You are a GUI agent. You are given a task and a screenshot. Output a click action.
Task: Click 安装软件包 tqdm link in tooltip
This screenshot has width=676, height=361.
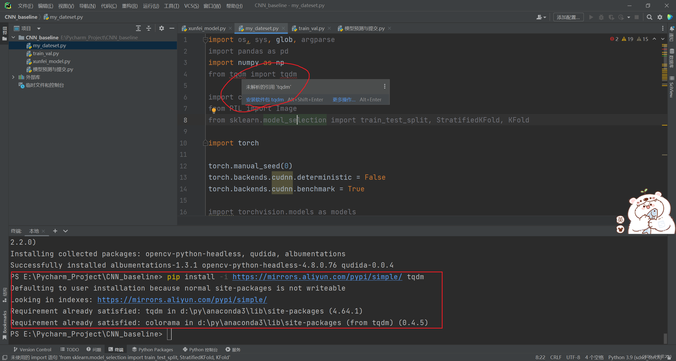click(265, 99)
